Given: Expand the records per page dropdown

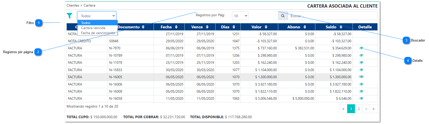Looking at the screenshot, I should 240,16.
